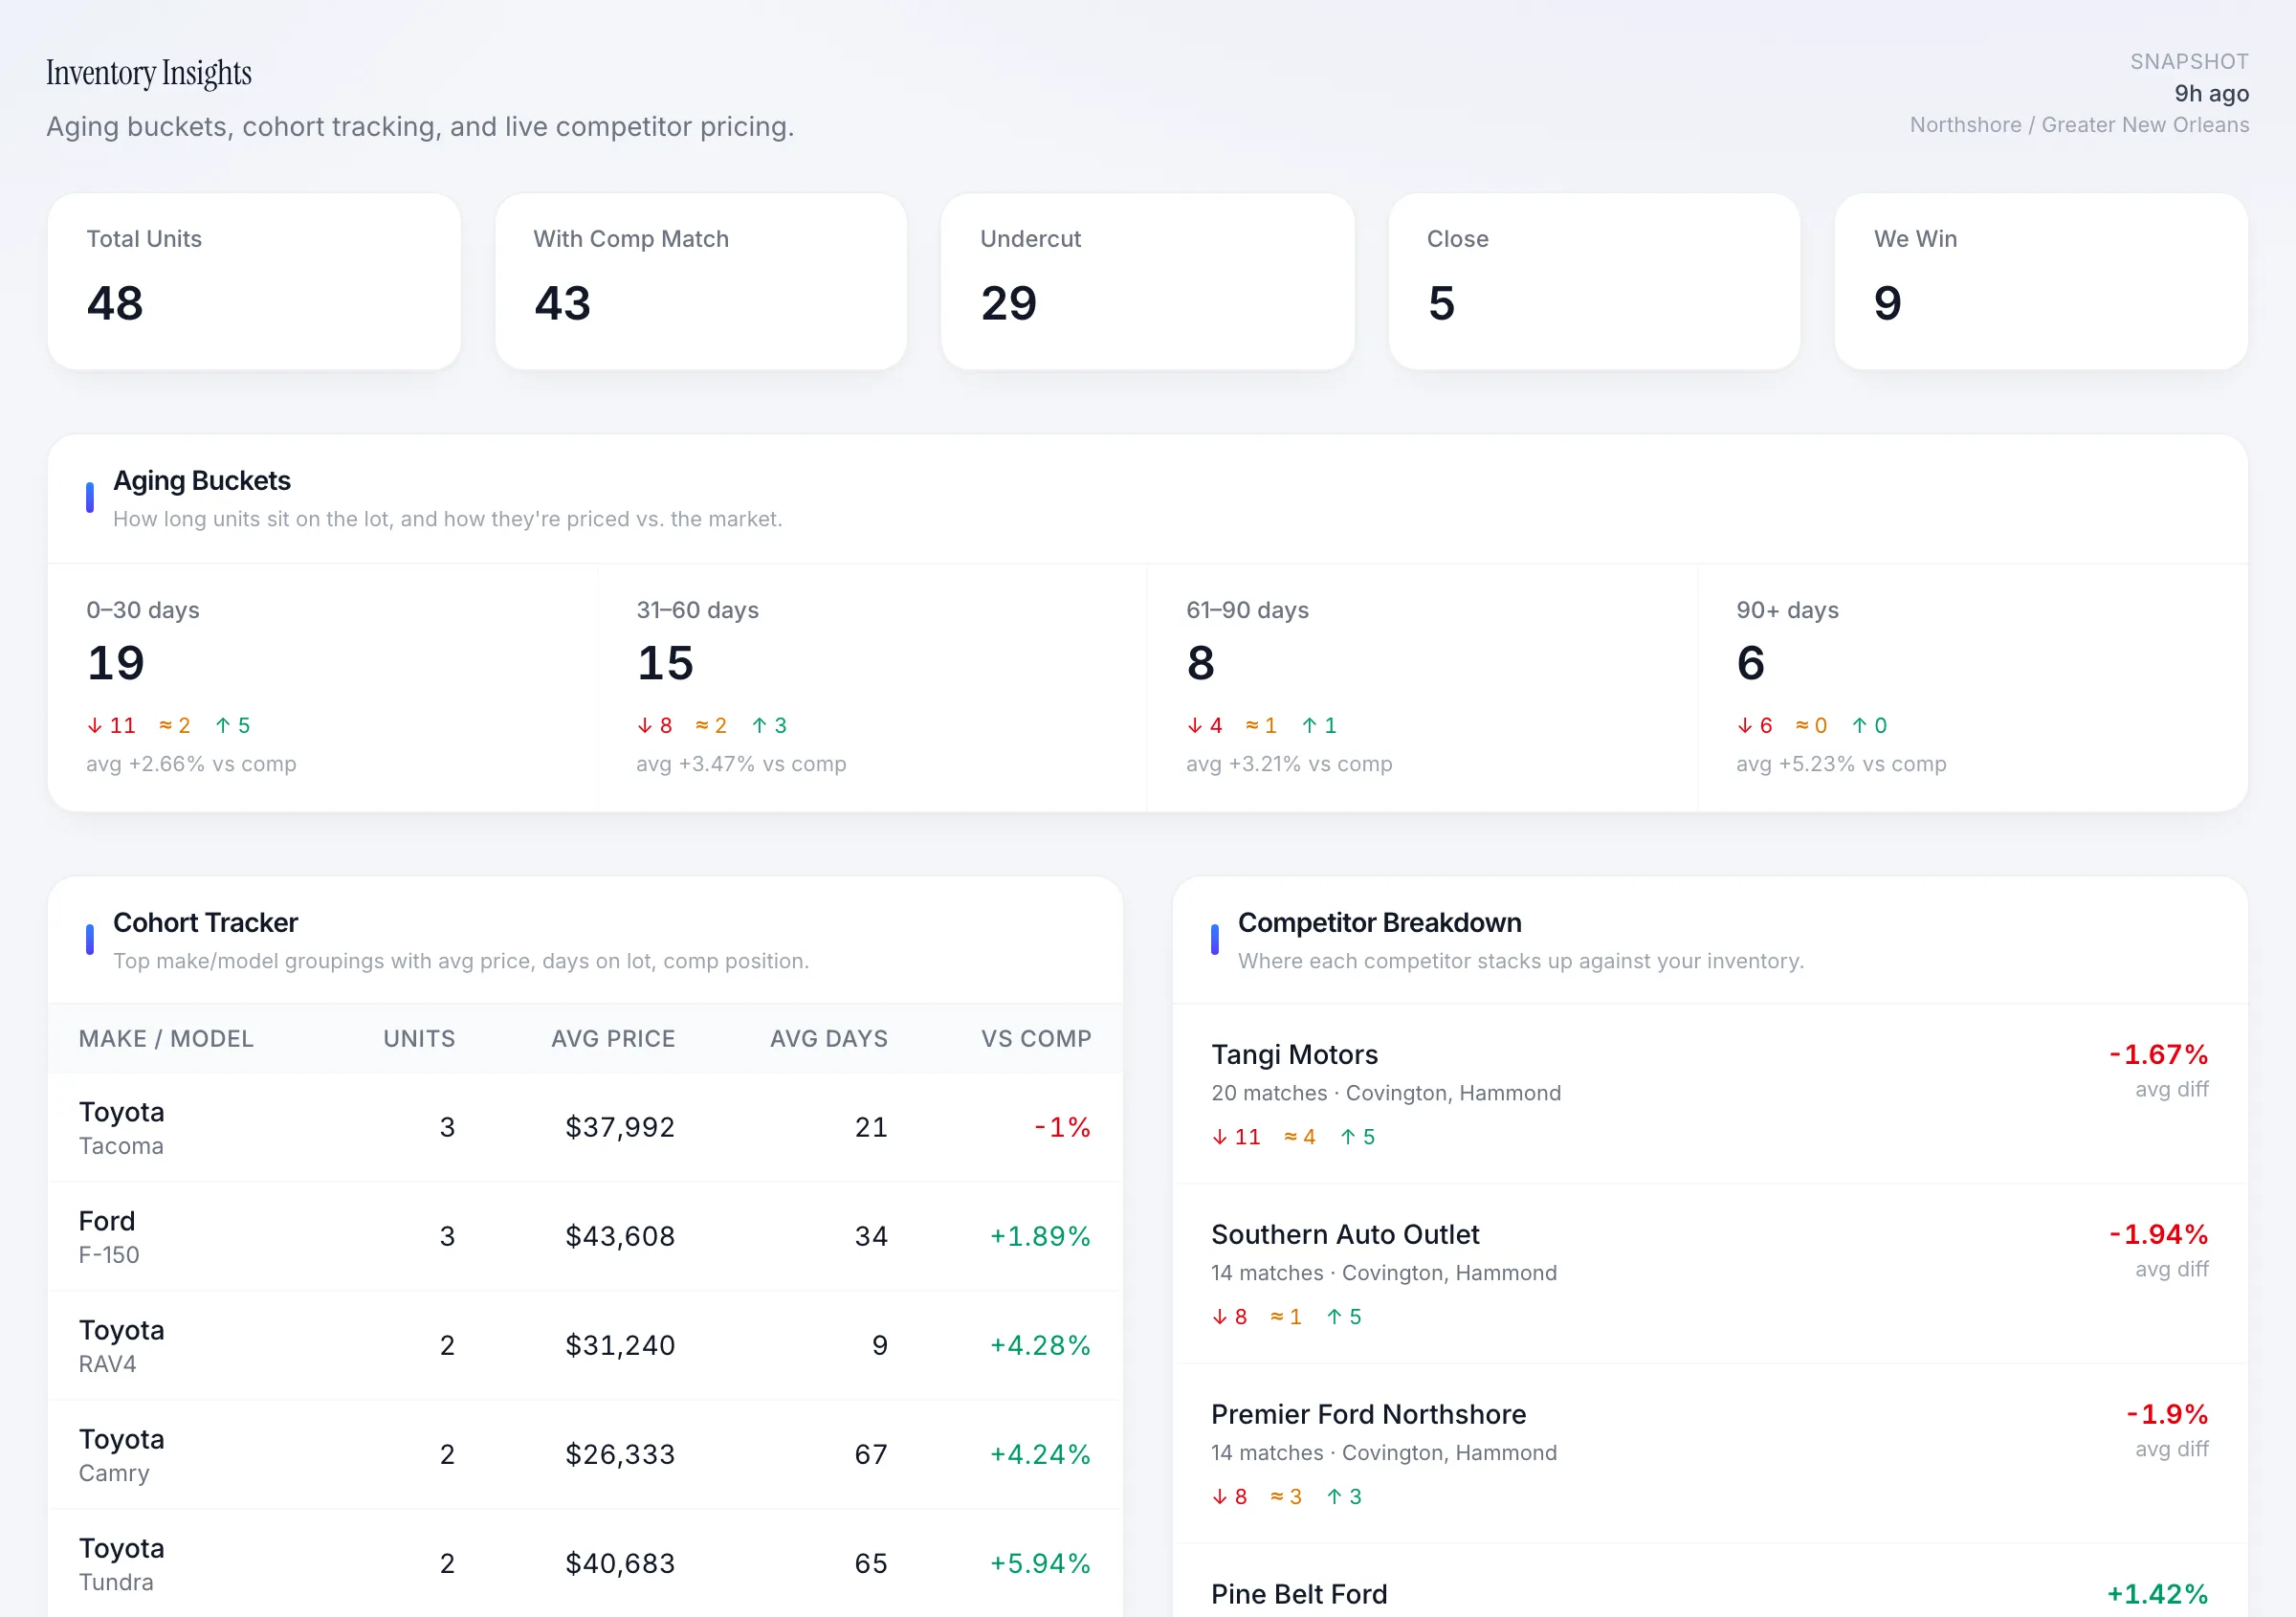Image resolution: width=2296 pixels, height=1617 pixels.
Task: Select the We Win summary card
Action: 2041,281
